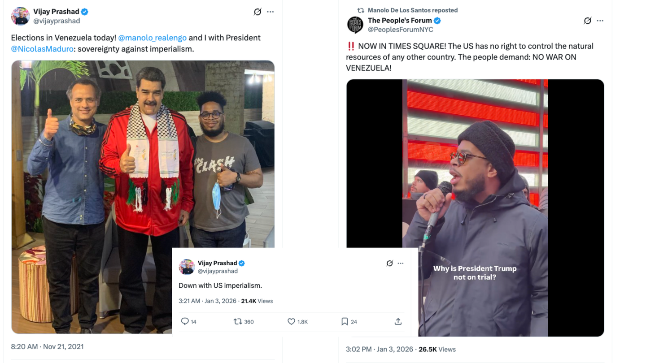Open the @NicolasMaduro mention link

click(42, 49)
